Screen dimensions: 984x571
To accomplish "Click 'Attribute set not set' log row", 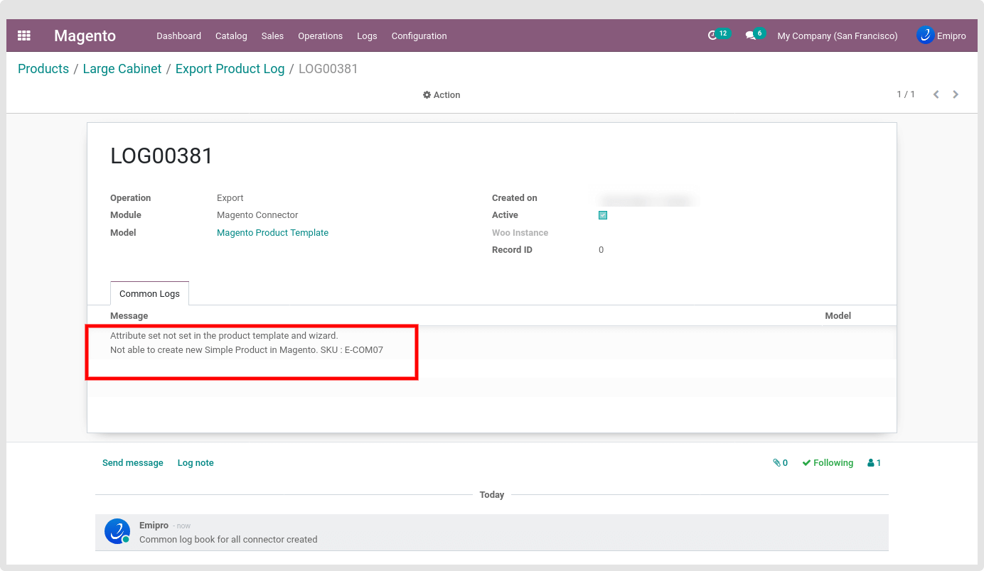I will click(x=224, y=335).
